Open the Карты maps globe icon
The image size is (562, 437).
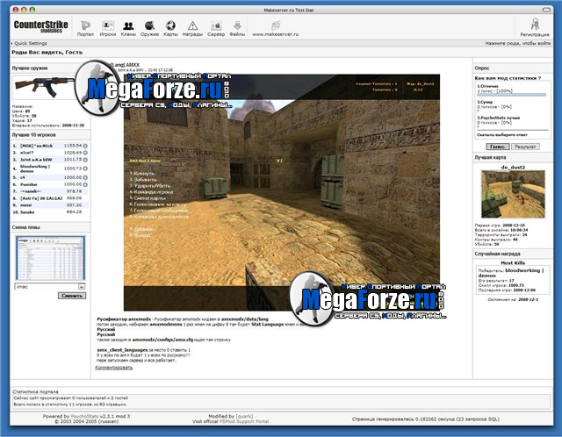[170, 25]
